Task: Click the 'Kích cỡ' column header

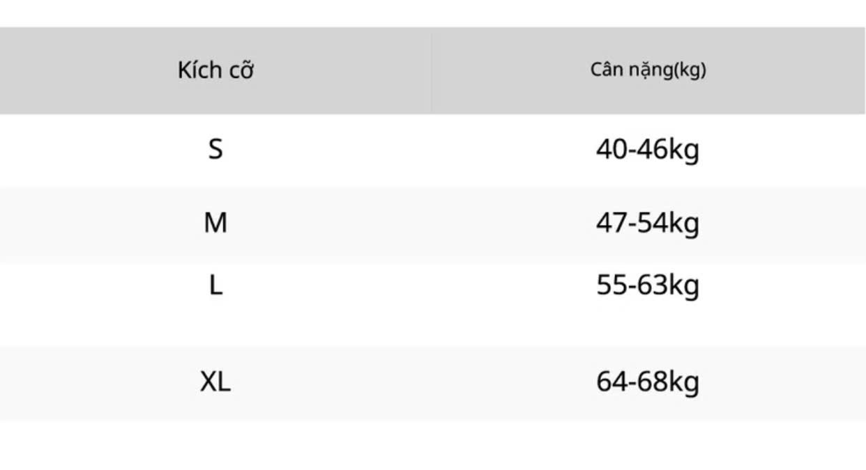Action: point(215,70)
